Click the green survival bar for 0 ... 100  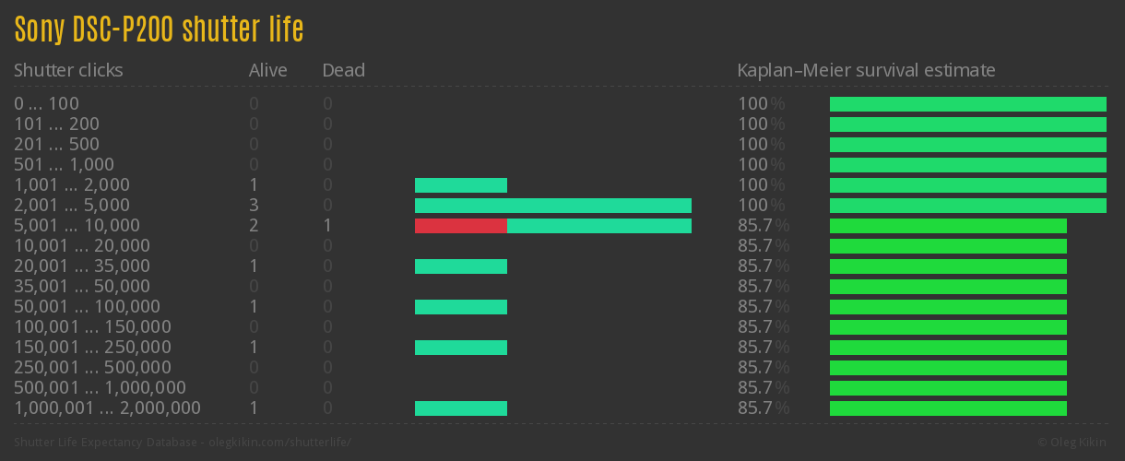click(967, 104)
